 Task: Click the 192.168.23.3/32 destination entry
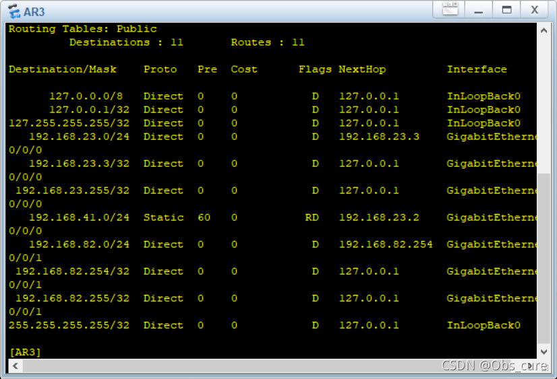79,164
